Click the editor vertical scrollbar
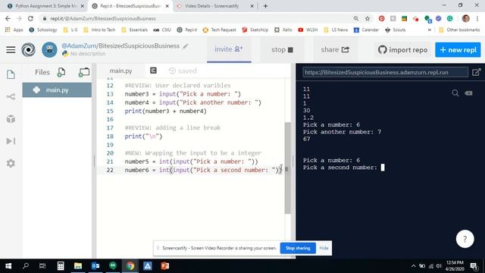The image size is (485, 273). click(288, 168)
